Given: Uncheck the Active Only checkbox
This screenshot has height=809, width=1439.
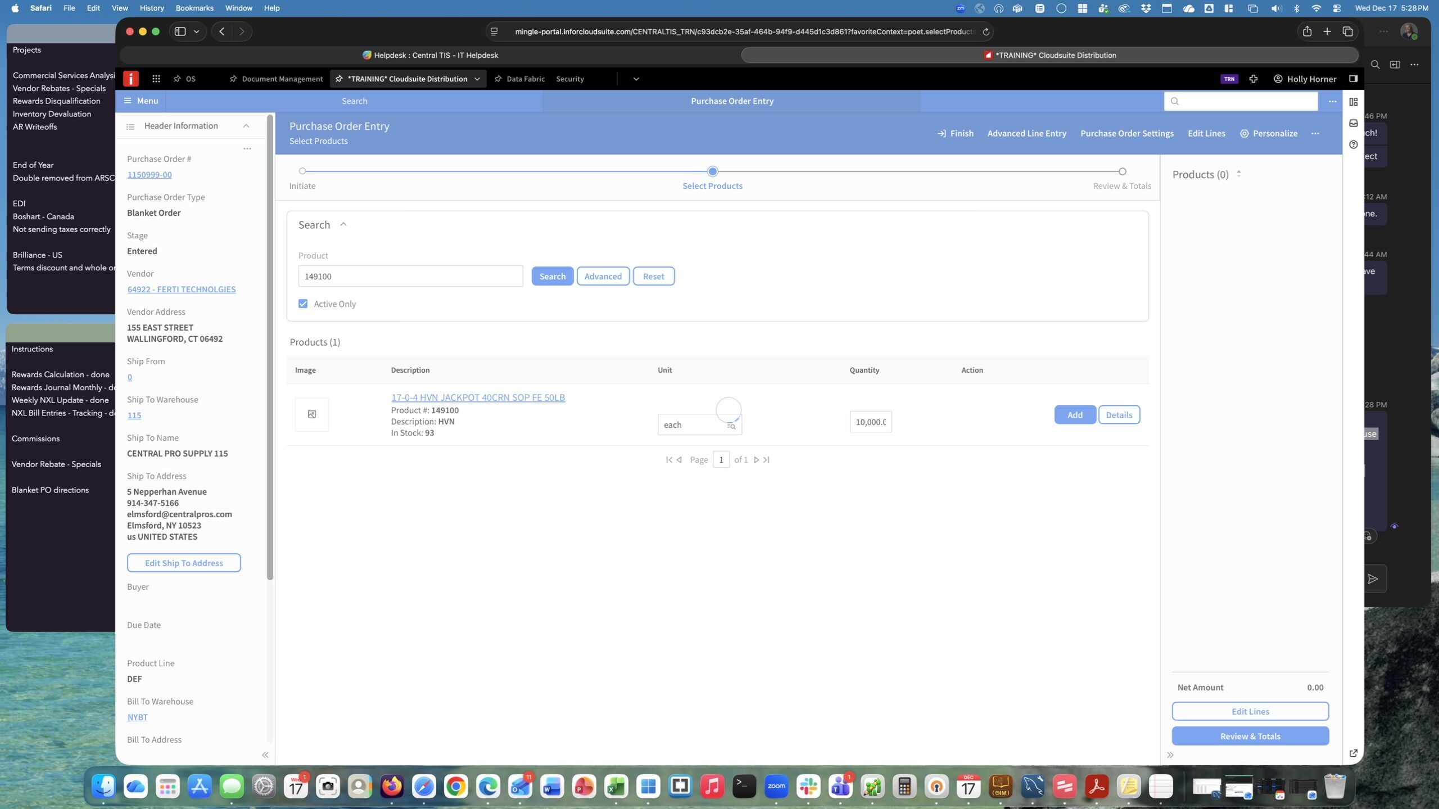Looking at the screenshot, I should point(303,304).
